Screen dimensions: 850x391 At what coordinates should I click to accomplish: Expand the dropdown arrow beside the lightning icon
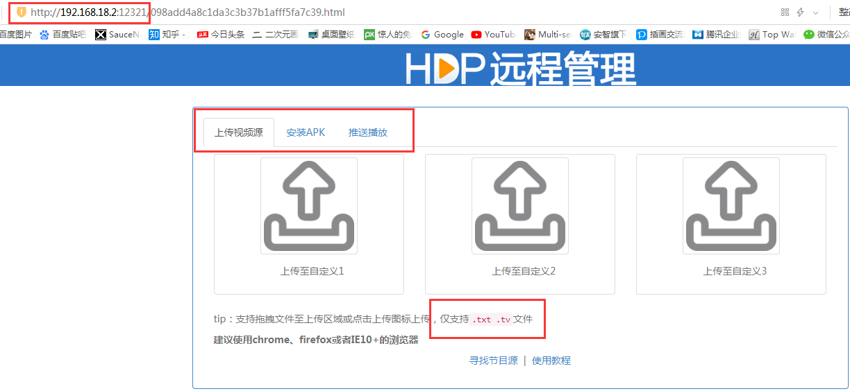(815, 13)
